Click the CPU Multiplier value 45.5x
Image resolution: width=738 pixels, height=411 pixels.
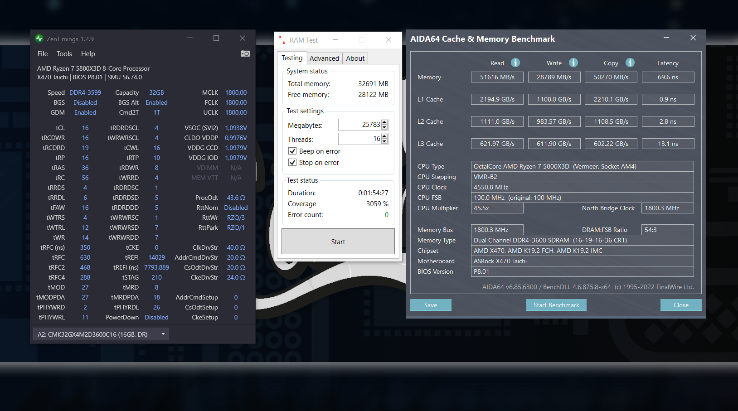click(x=497, y=208)
